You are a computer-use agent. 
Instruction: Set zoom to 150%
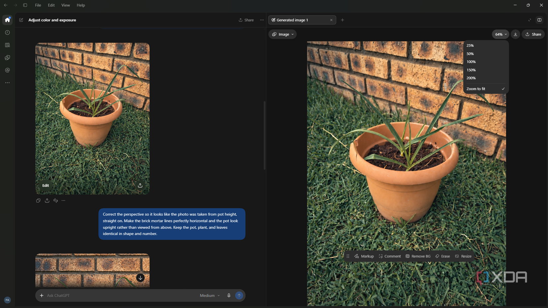tap(486, 70)
